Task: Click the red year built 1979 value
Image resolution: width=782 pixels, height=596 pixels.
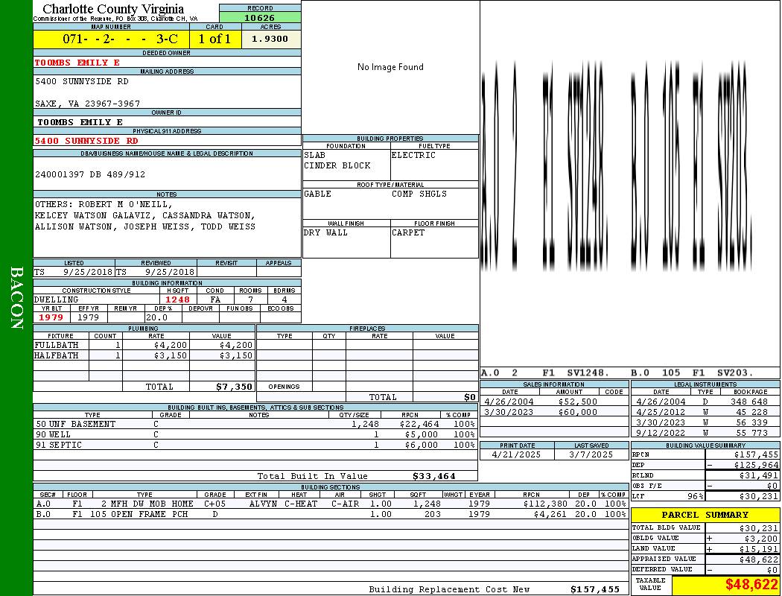Action: [51, 317]
